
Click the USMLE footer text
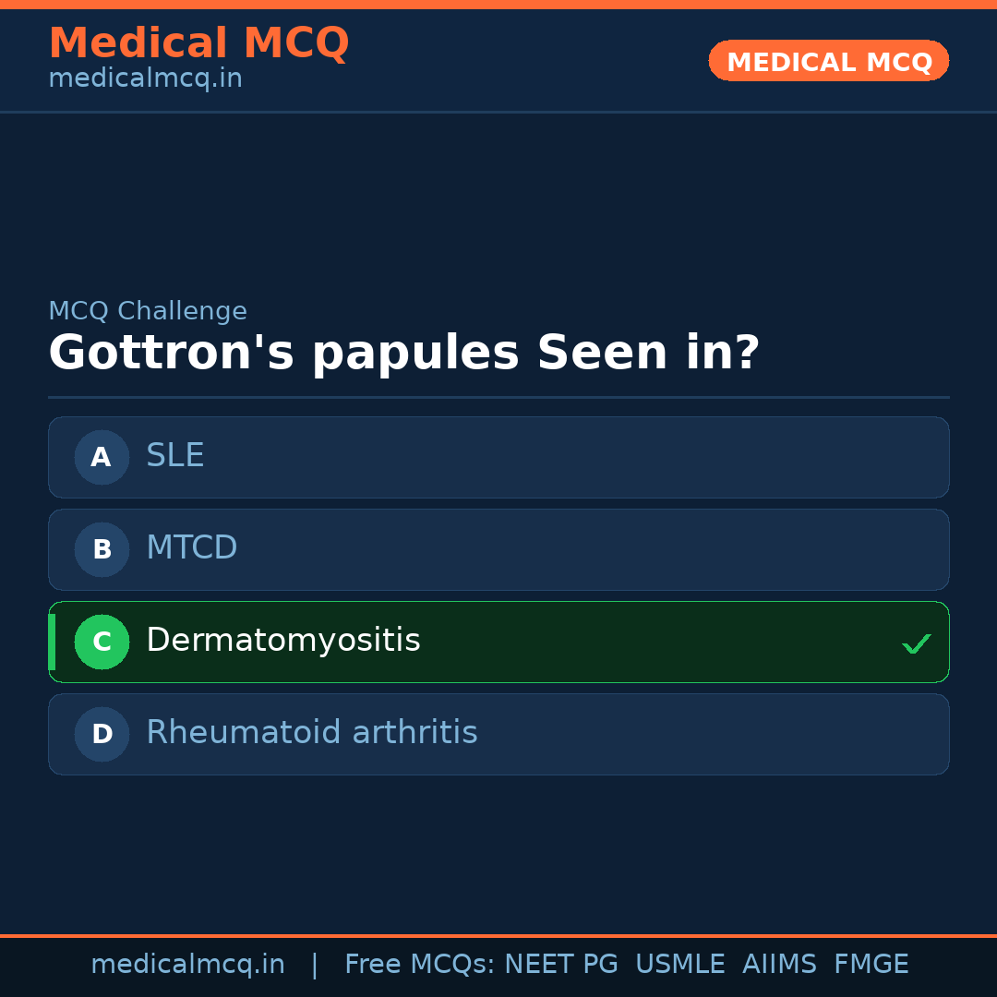pyautogui.click(x=679, y=965)
